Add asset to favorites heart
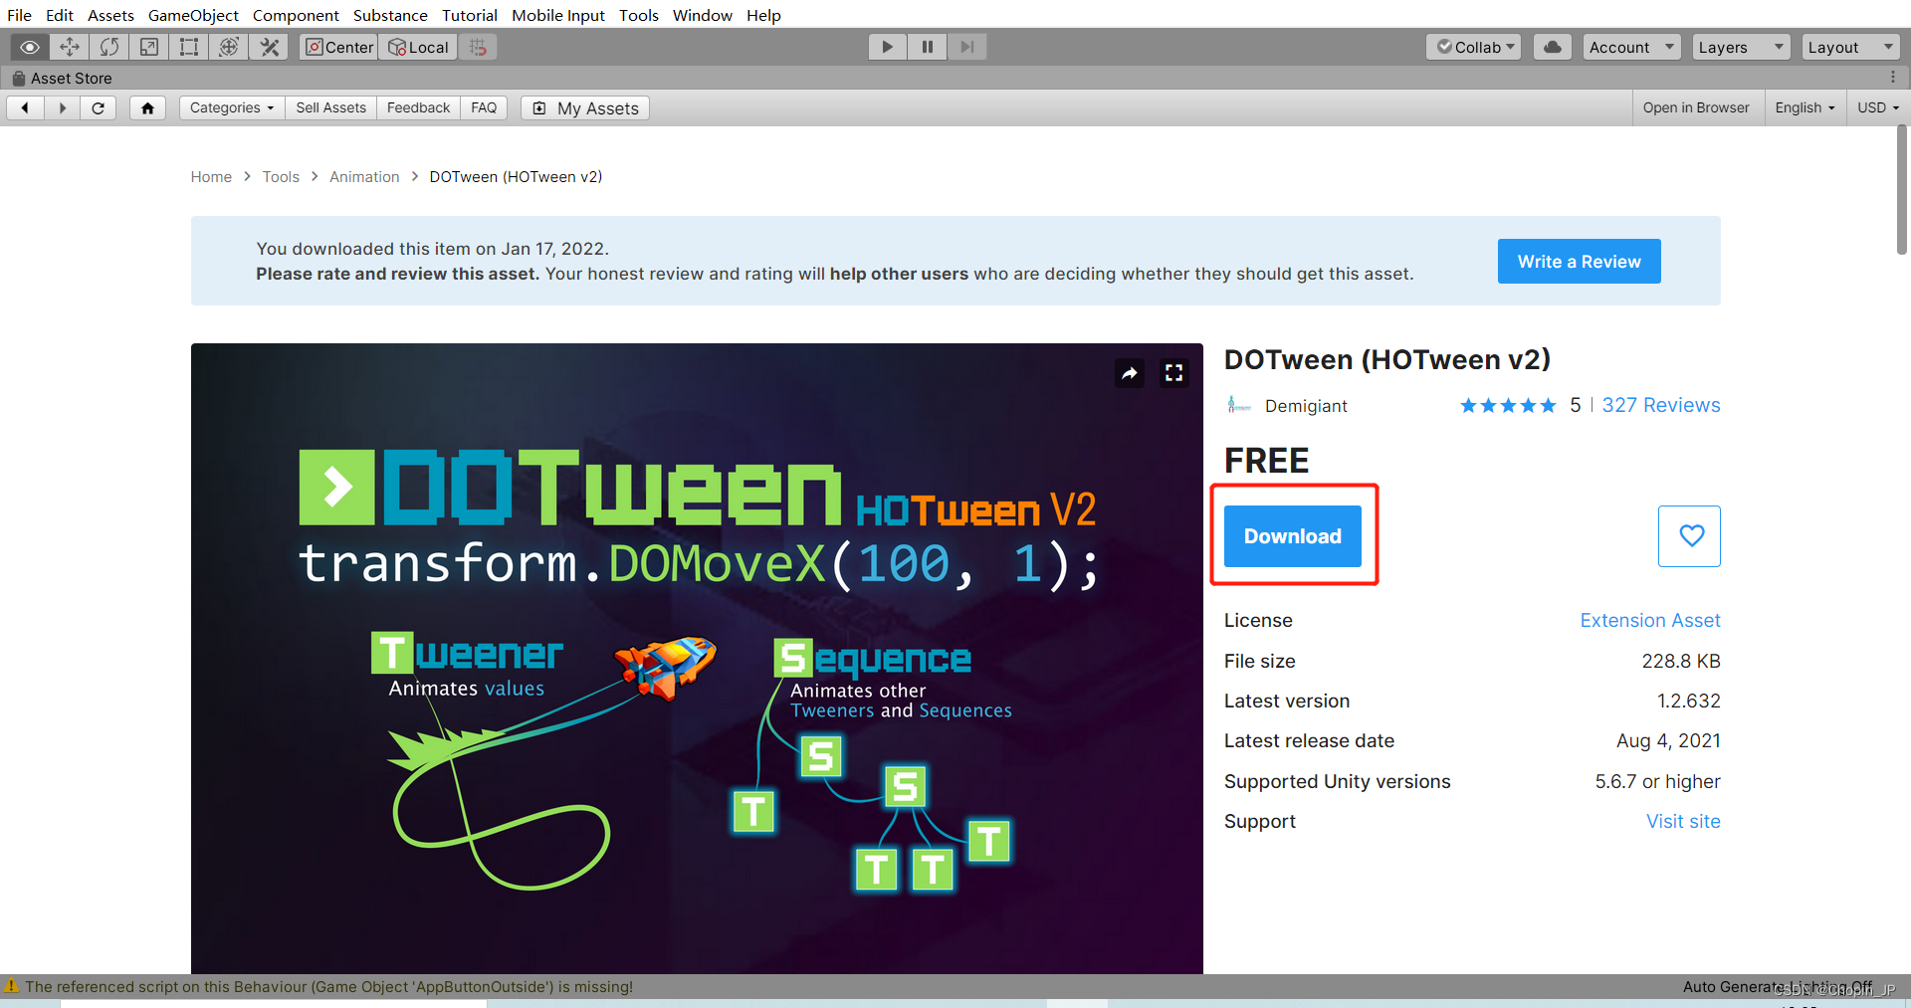This screenshot has width=1911, height=1008. pyautogui.click(x=1689, y=536)
